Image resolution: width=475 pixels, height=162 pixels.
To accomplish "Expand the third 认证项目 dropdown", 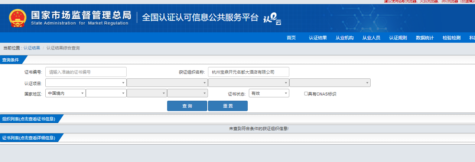I will pos(248,83).
